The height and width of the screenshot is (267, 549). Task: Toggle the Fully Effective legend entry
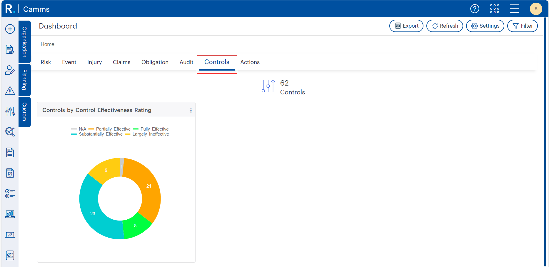151,129
